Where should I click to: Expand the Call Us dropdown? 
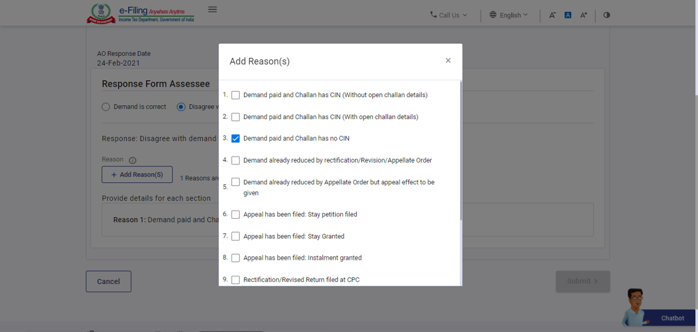click(449, 15)
